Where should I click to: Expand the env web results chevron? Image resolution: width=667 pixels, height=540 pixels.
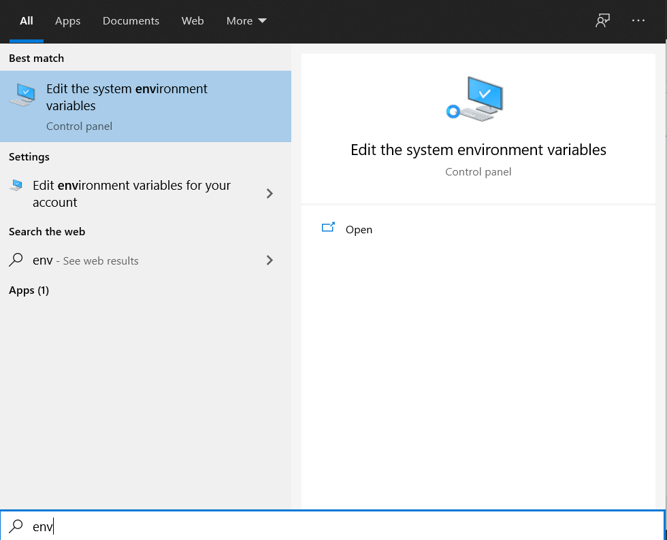(x=270, y=260)
